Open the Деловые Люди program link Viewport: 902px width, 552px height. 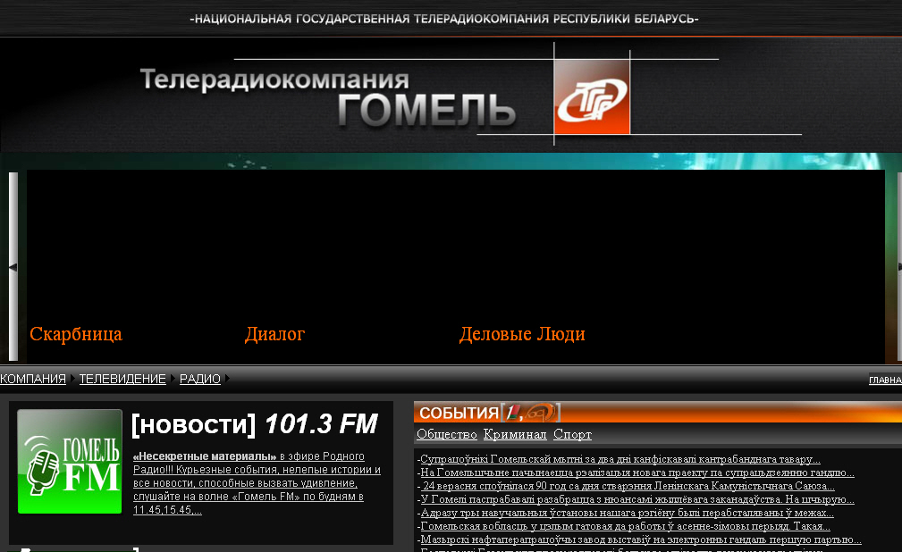(522, 334)
